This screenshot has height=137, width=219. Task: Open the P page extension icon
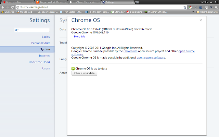206,8
